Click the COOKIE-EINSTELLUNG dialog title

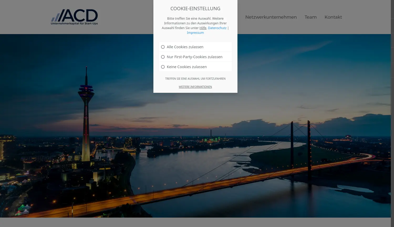195,8
